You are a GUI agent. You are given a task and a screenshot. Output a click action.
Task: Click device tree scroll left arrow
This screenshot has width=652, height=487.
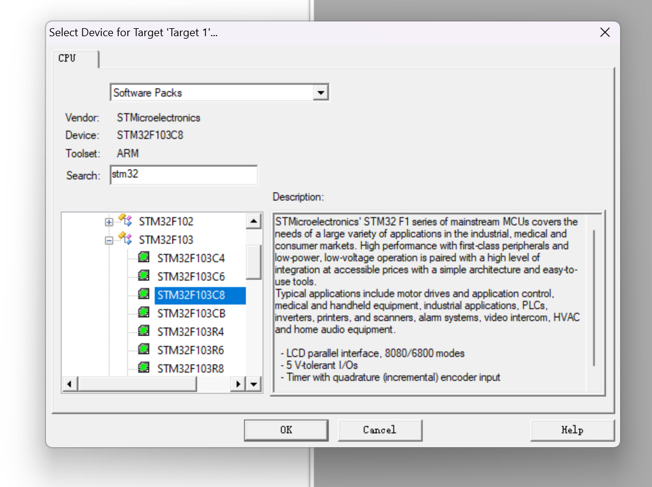point(69,384)
